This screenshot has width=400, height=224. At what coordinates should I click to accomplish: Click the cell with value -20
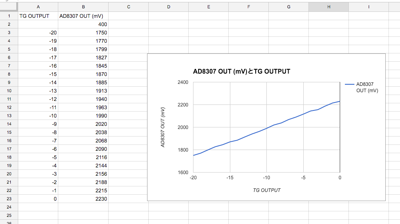(38, 33)
